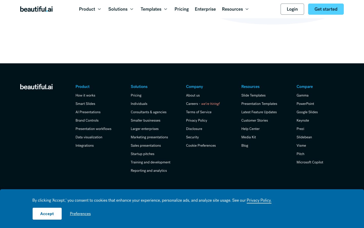Click the Login button
Image resolution: width=364 pixels, height=228 pixels.
(x=292, y=9)
